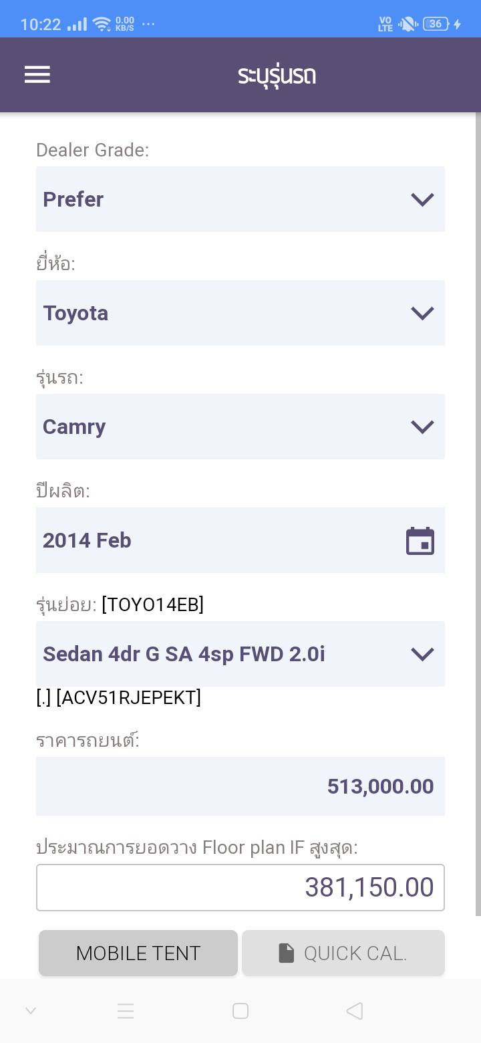
Task: Open the Sedan 4dr G sub-model dropdown
Action: (x=240, y=654)
